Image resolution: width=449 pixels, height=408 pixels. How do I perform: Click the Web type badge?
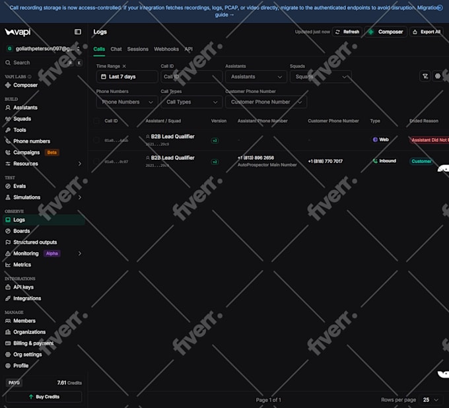pos(381,140)
